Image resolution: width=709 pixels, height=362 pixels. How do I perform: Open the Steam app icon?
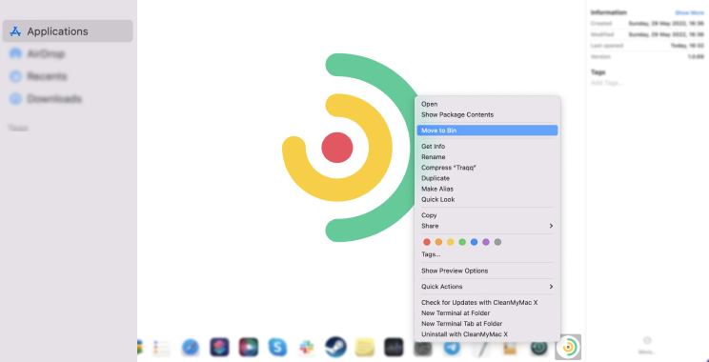pos(335,348)
